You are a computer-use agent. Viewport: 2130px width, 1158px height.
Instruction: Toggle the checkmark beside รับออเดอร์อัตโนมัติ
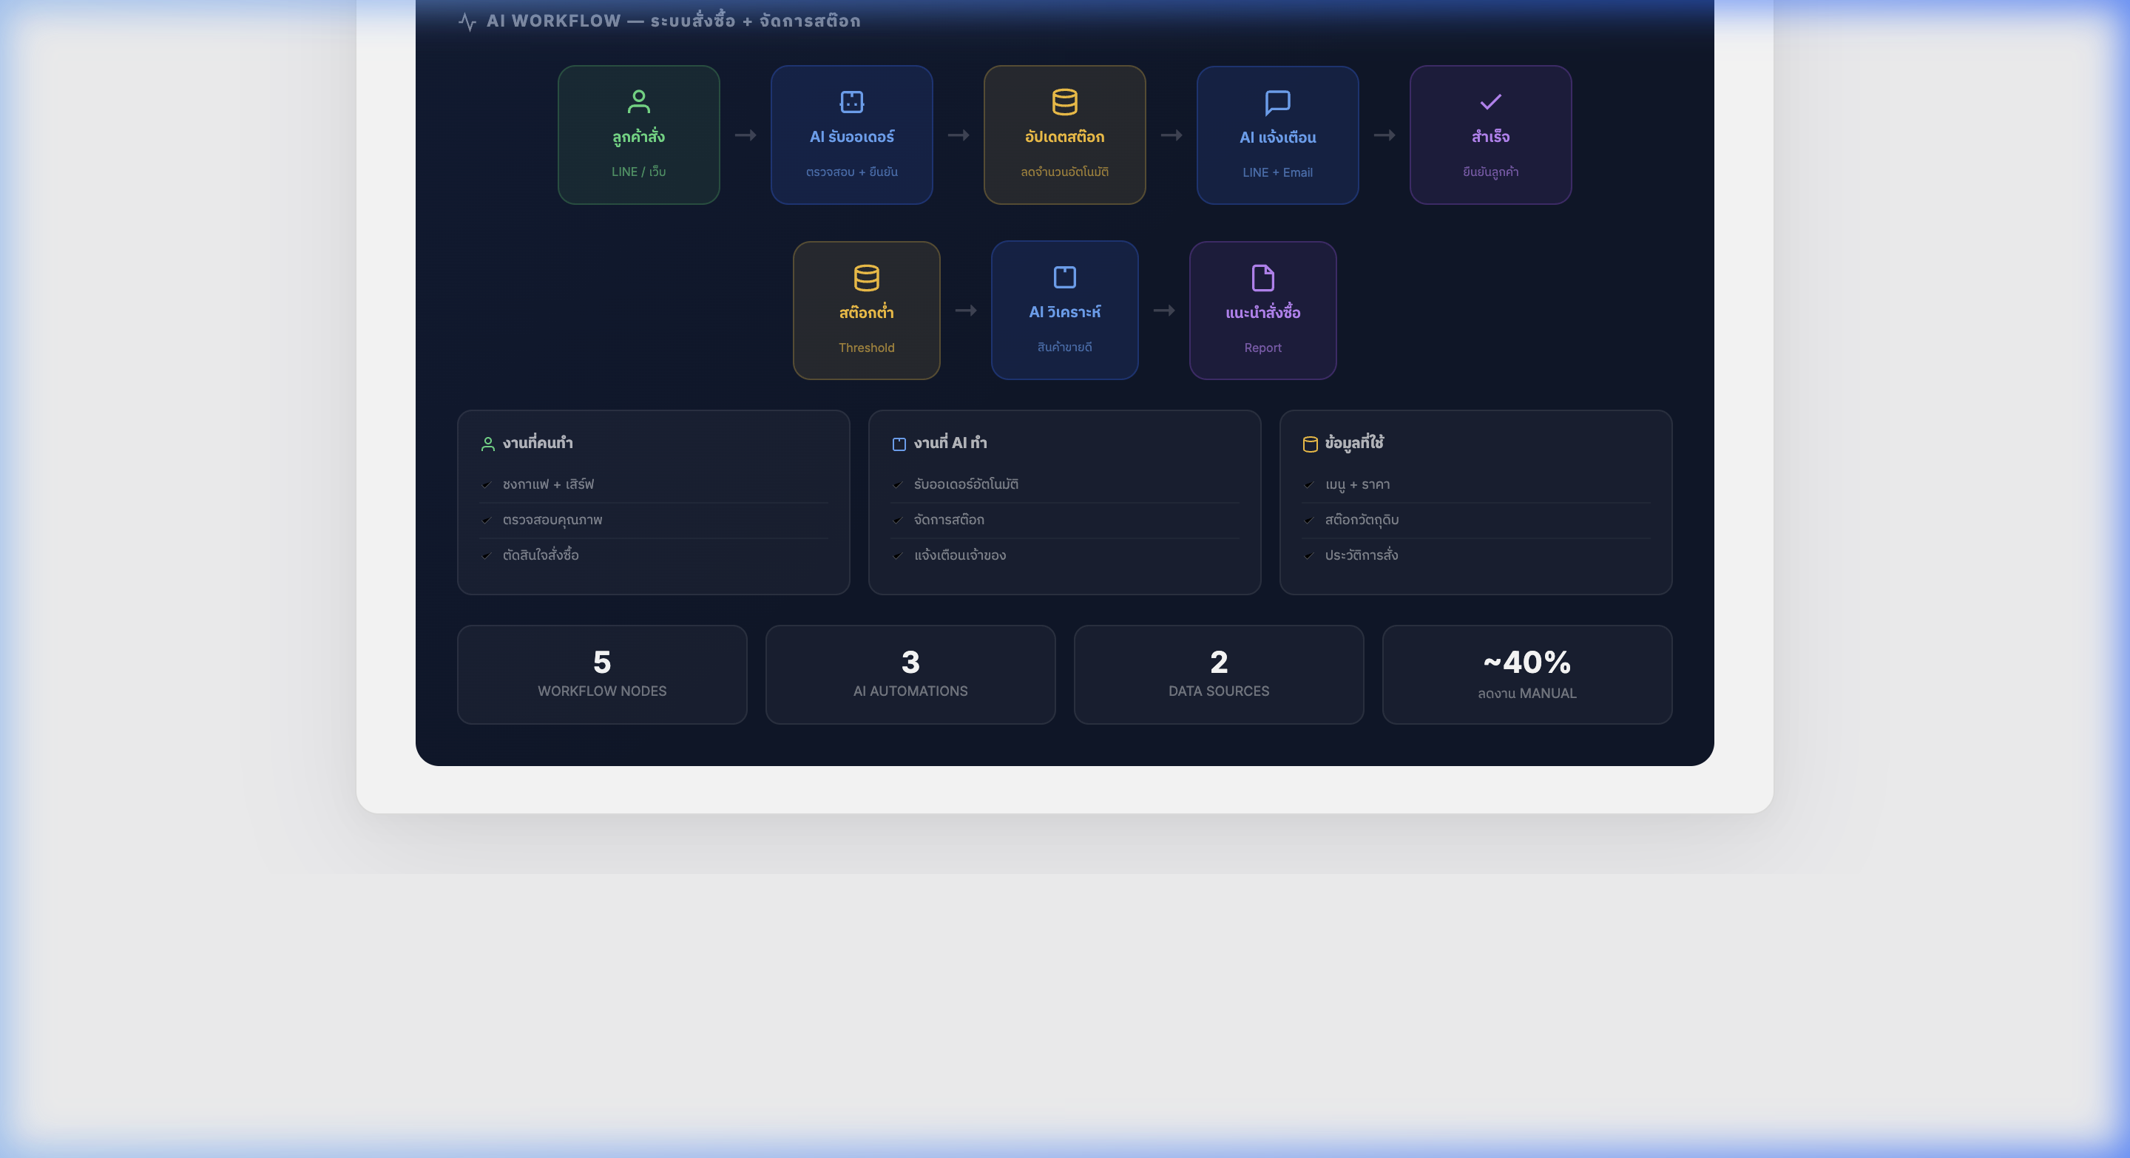pos(898,484)
